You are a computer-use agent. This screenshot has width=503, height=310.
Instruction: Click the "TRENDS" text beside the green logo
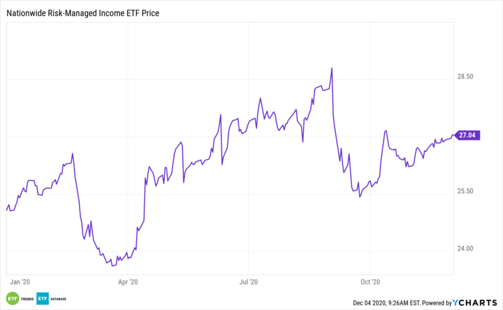pos(27,299)
